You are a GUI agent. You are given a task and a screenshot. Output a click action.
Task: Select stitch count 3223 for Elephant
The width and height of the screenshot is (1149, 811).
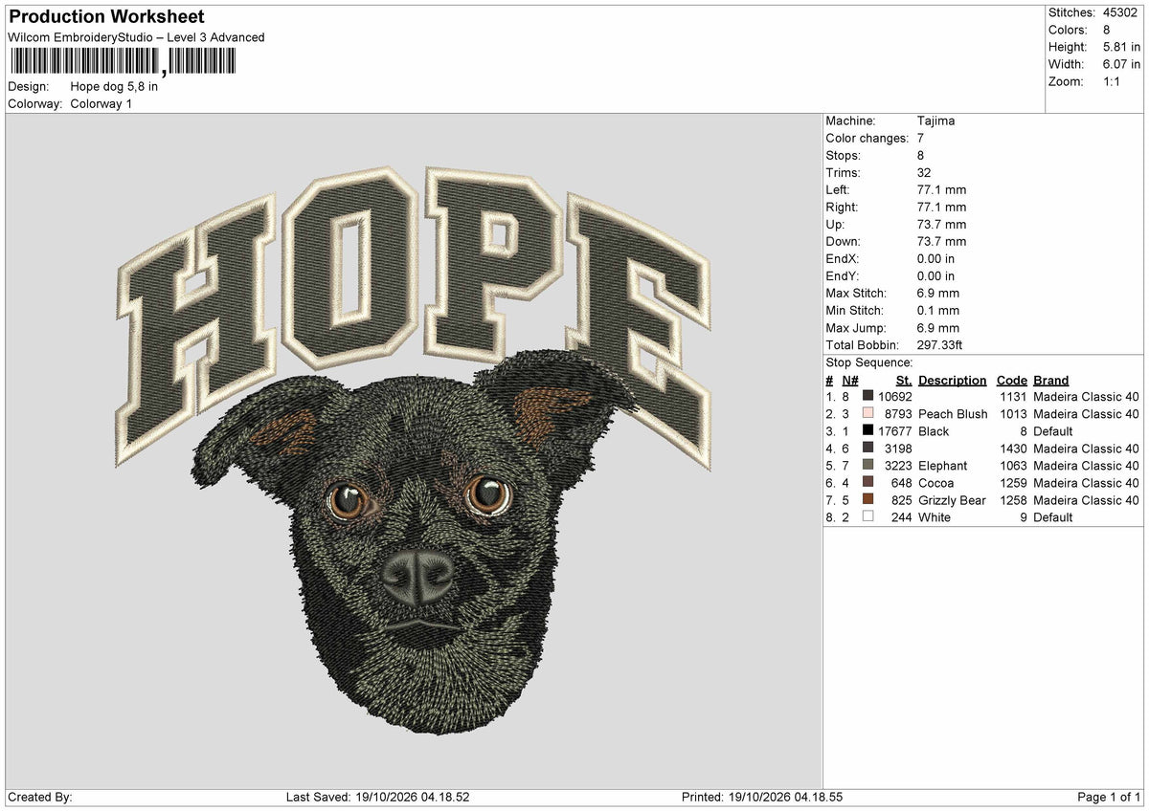[898, 465]
